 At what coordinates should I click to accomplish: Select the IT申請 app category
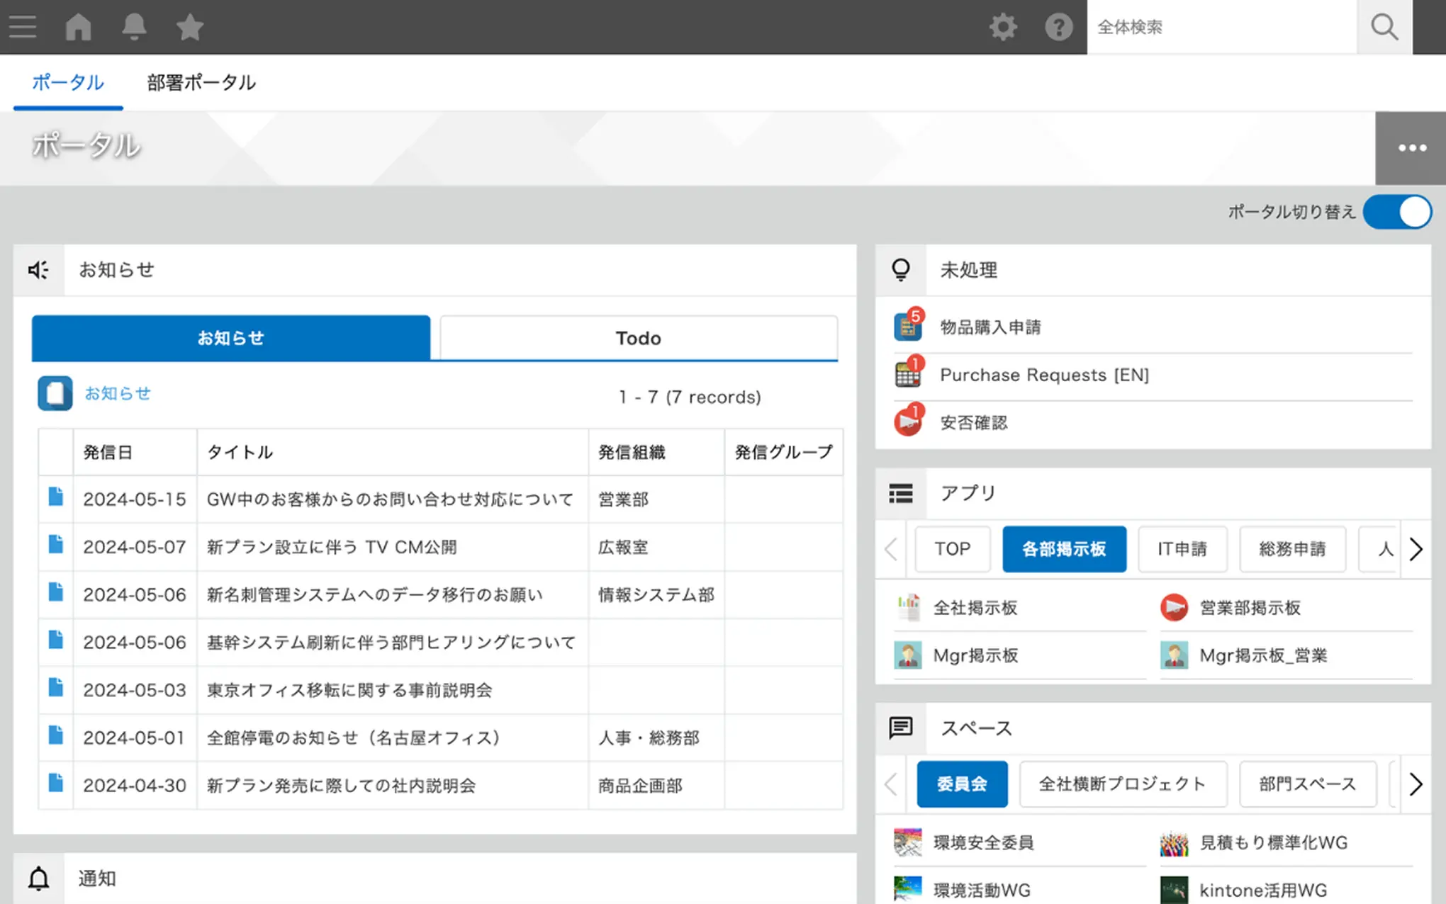tap(1182, 549)
